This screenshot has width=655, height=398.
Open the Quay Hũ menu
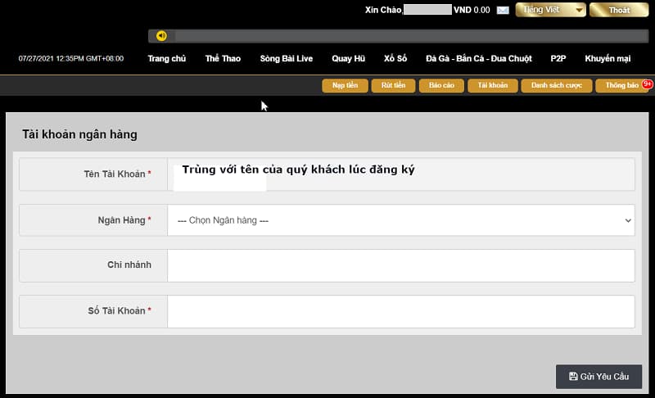click(x=348, y=59)
